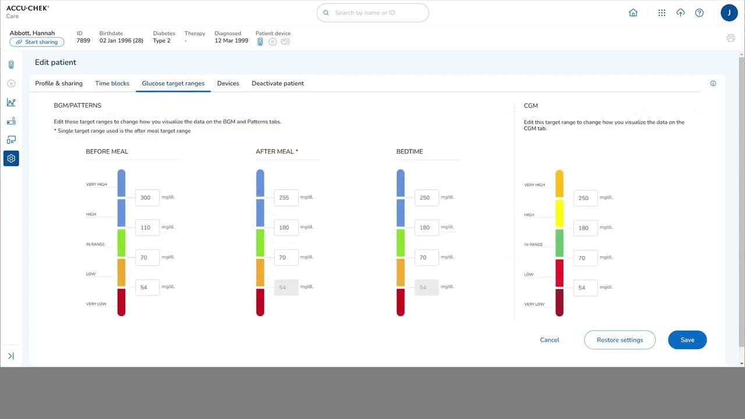The image size is (745, 419).
Task: Open the device link sidebar icon
Action: click(11, 140)
